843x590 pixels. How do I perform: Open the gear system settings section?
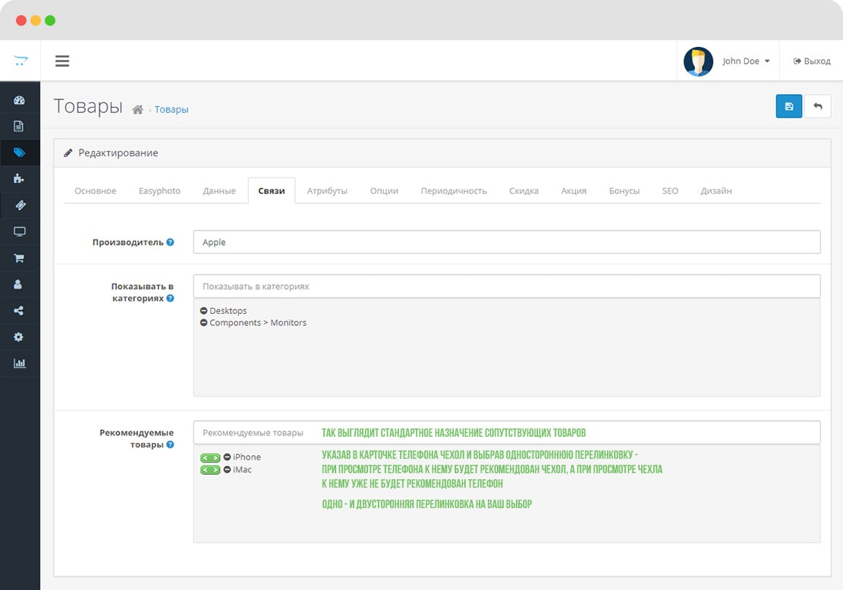pyautogui.click(x=19, y=337)
